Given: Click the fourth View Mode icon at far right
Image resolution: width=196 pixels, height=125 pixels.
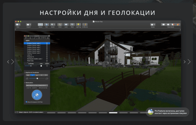Looking at the screenshot, I should click(x=178, y=25).
